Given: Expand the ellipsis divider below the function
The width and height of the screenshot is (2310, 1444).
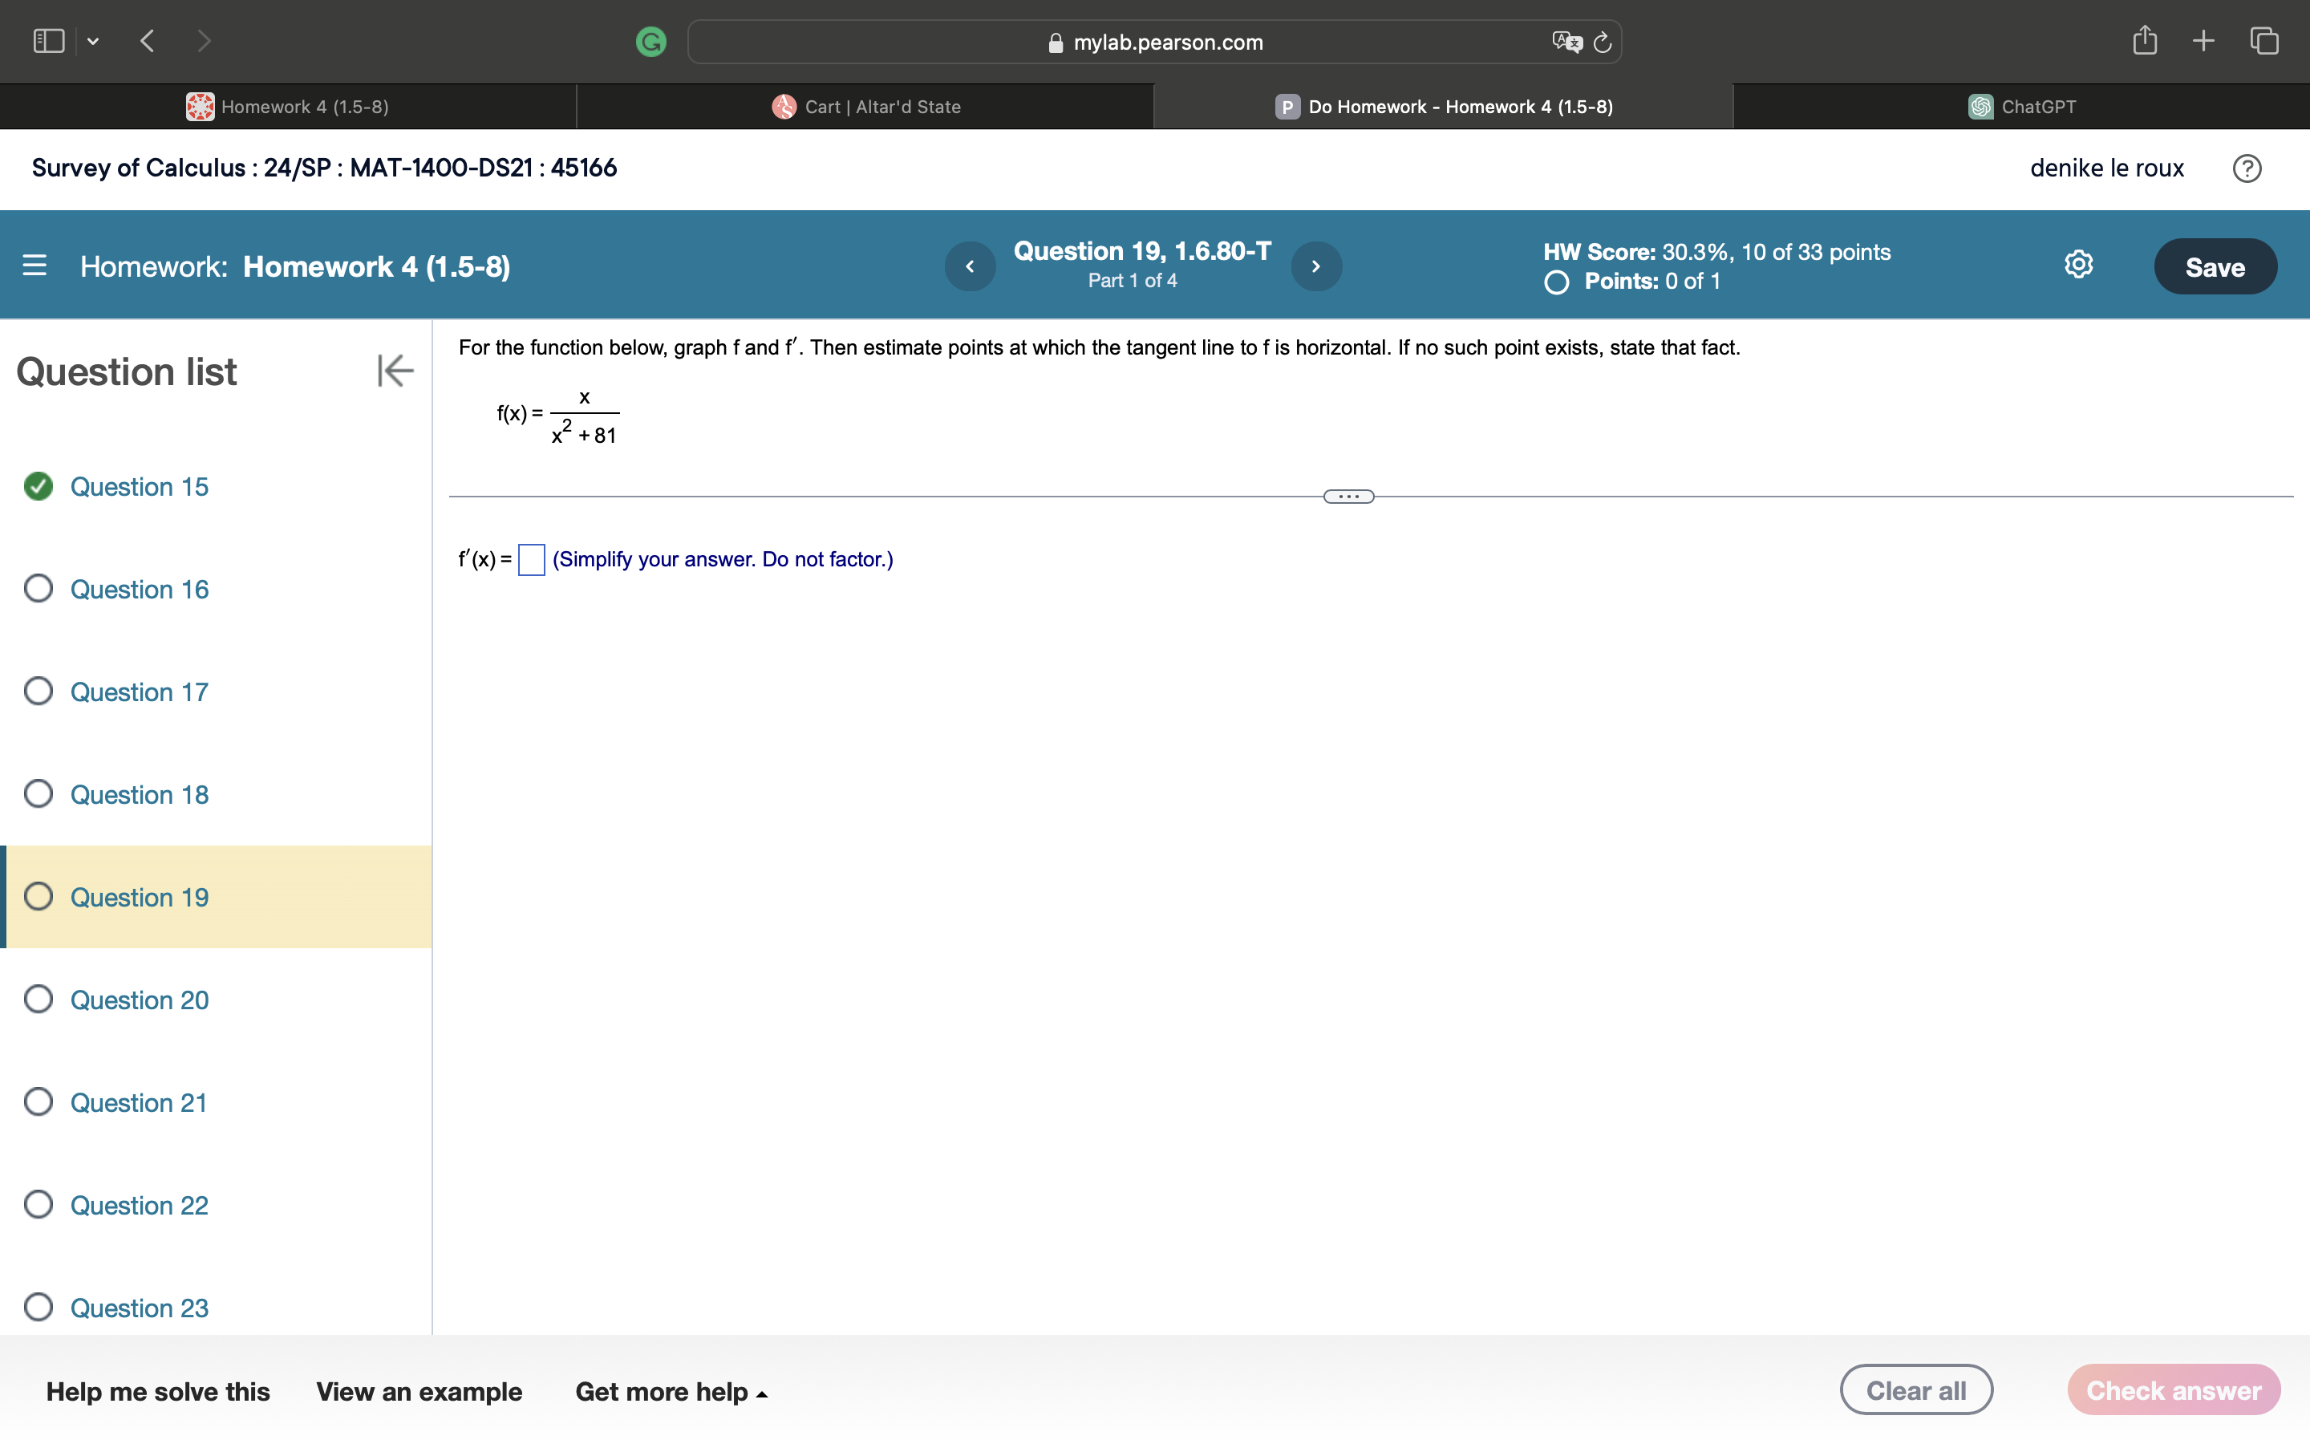Looking at the screenshot, I should point(1347,496).
